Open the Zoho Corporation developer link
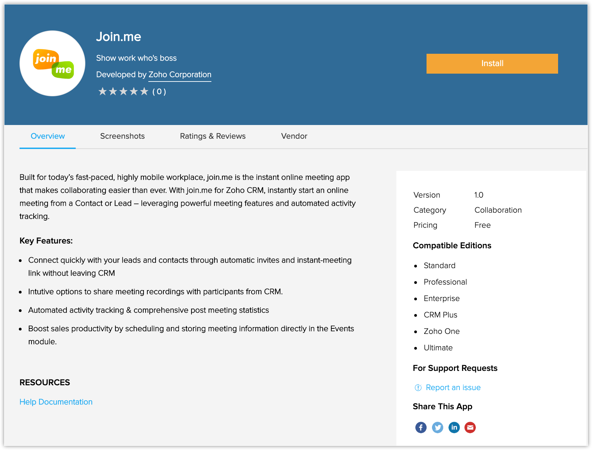The width and height of the screenshot is (592, 450). 180,75
